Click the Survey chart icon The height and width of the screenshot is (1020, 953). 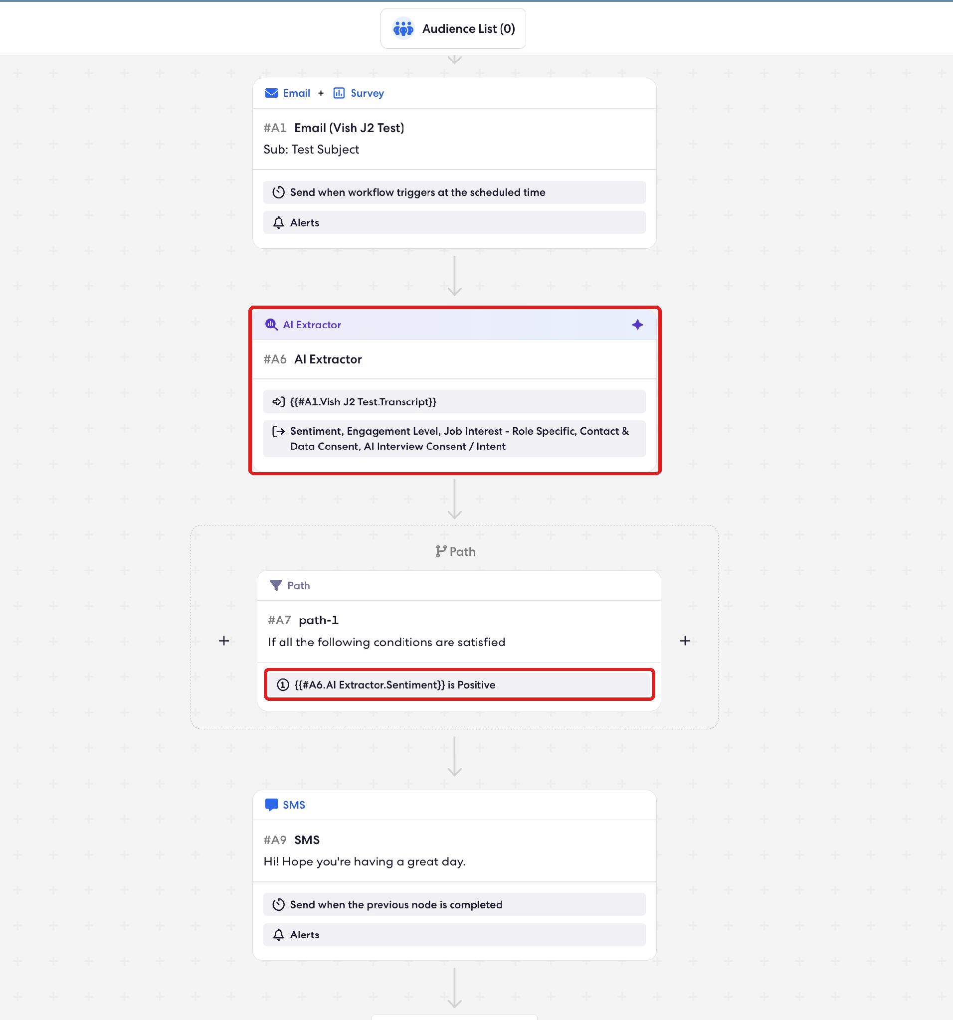tap(339, 93)
